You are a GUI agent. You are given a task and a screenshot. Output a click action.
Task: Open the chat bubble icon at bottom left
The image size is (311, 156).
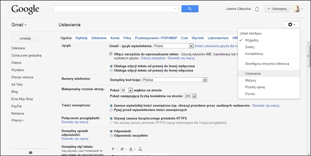point(31,153)
